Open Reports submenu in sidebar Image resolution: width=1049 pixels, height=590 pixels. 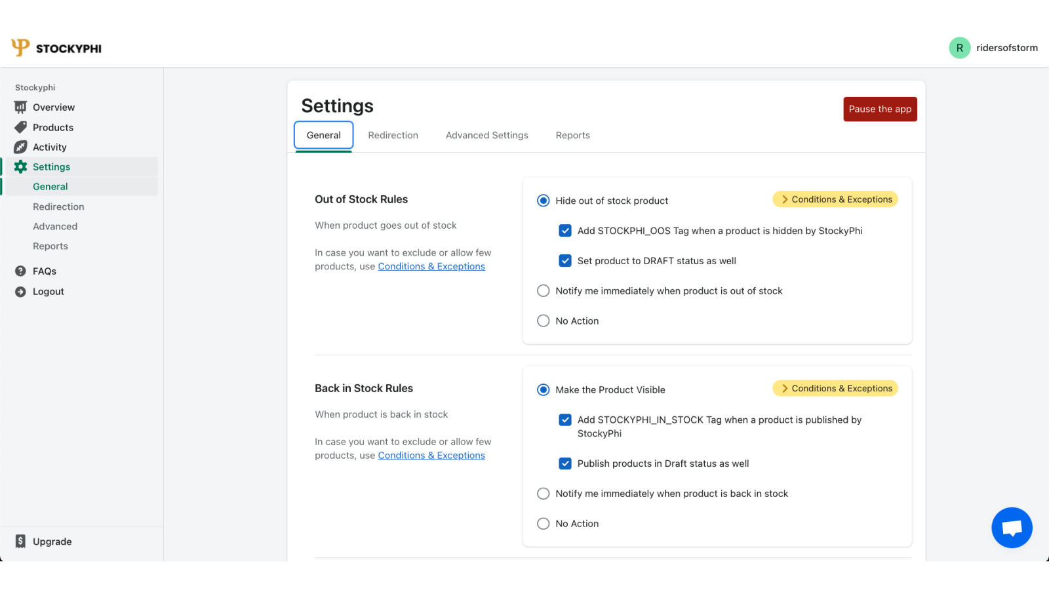50,246
